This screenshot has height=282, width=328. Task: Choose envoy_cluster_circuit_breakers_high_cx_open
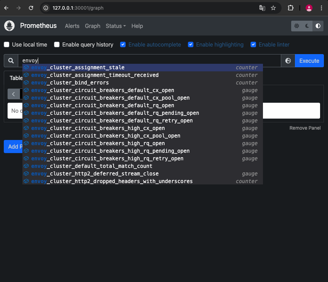point(142,128)
